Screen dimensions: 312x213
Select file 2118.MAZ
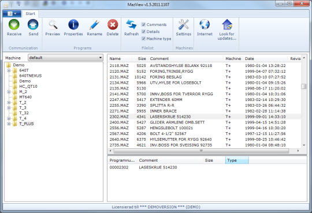click(205, 66)
